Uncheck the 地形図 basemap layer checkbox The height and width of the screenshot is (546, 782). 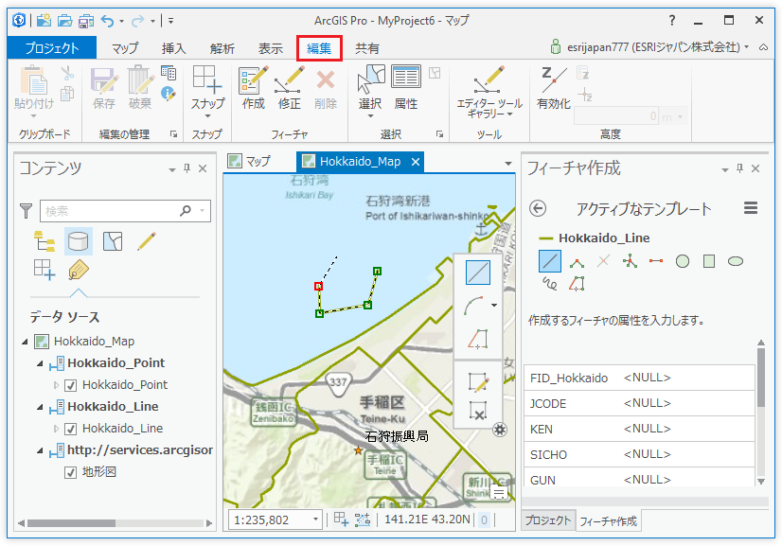[71, 472]
